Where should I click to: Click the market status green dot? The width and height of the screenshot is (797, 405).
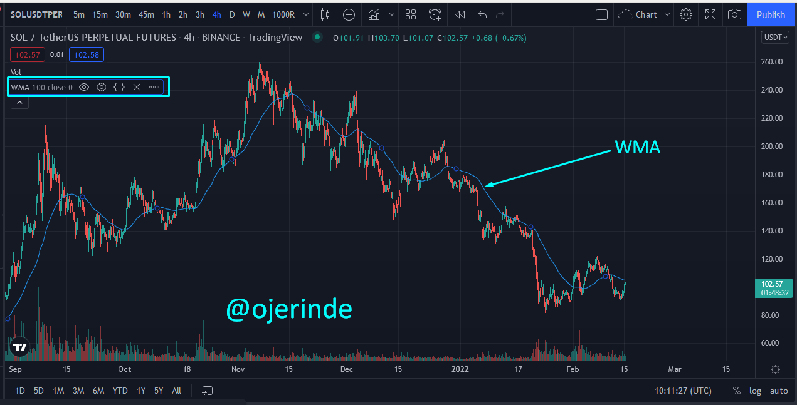(317, 38)
